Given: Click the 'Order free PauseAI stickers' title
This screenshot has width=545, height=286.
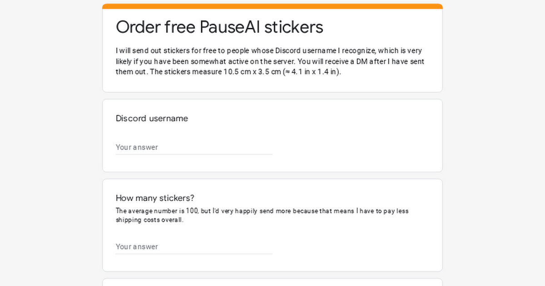Looking at the screenshot, I should tap(219, 27).
